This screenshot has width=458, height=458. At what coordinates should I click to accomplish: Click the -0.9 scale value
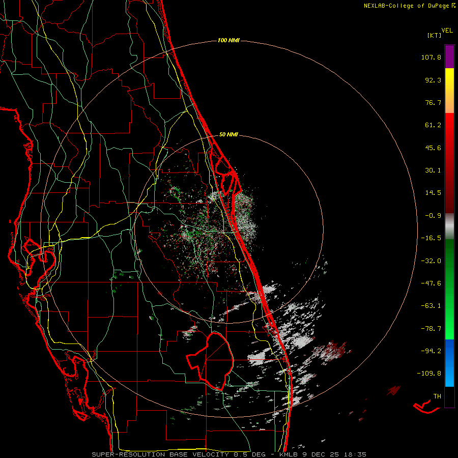433,216
